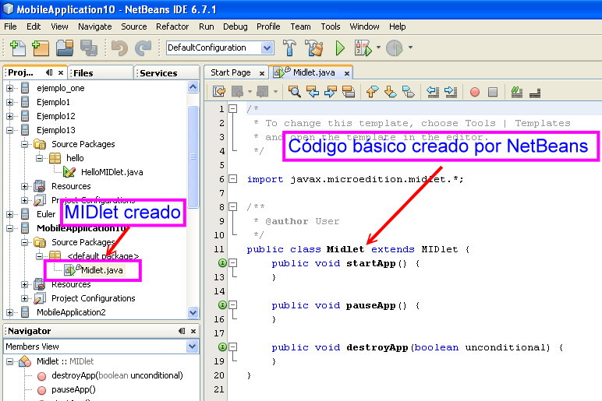Click the New File toolbar icon
Screen dimensions: 602x401
(x=18, y=48)
